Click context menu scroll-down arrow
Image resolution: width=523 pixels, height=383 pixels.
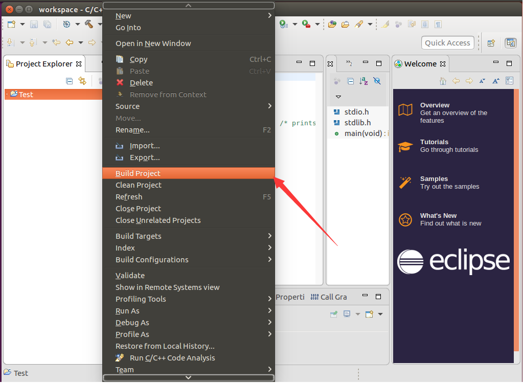[x=189, y=378]
